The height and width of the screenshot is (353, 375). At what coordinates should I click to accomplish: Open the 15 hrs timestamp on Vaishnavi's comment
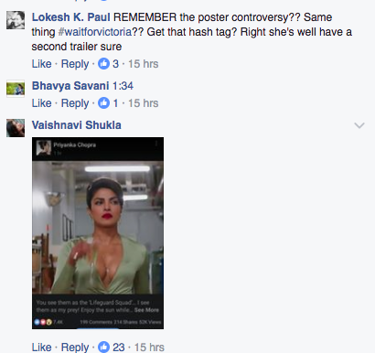[149, 347]
